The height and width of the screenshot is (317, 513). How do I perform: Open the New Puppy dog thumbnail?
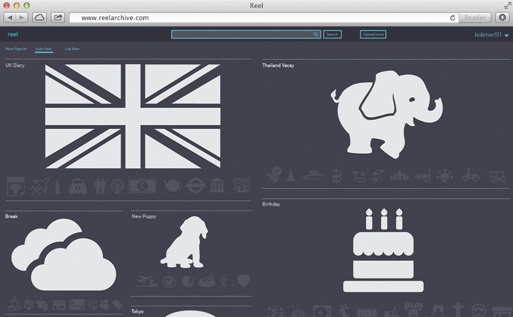tap(184, 242)
